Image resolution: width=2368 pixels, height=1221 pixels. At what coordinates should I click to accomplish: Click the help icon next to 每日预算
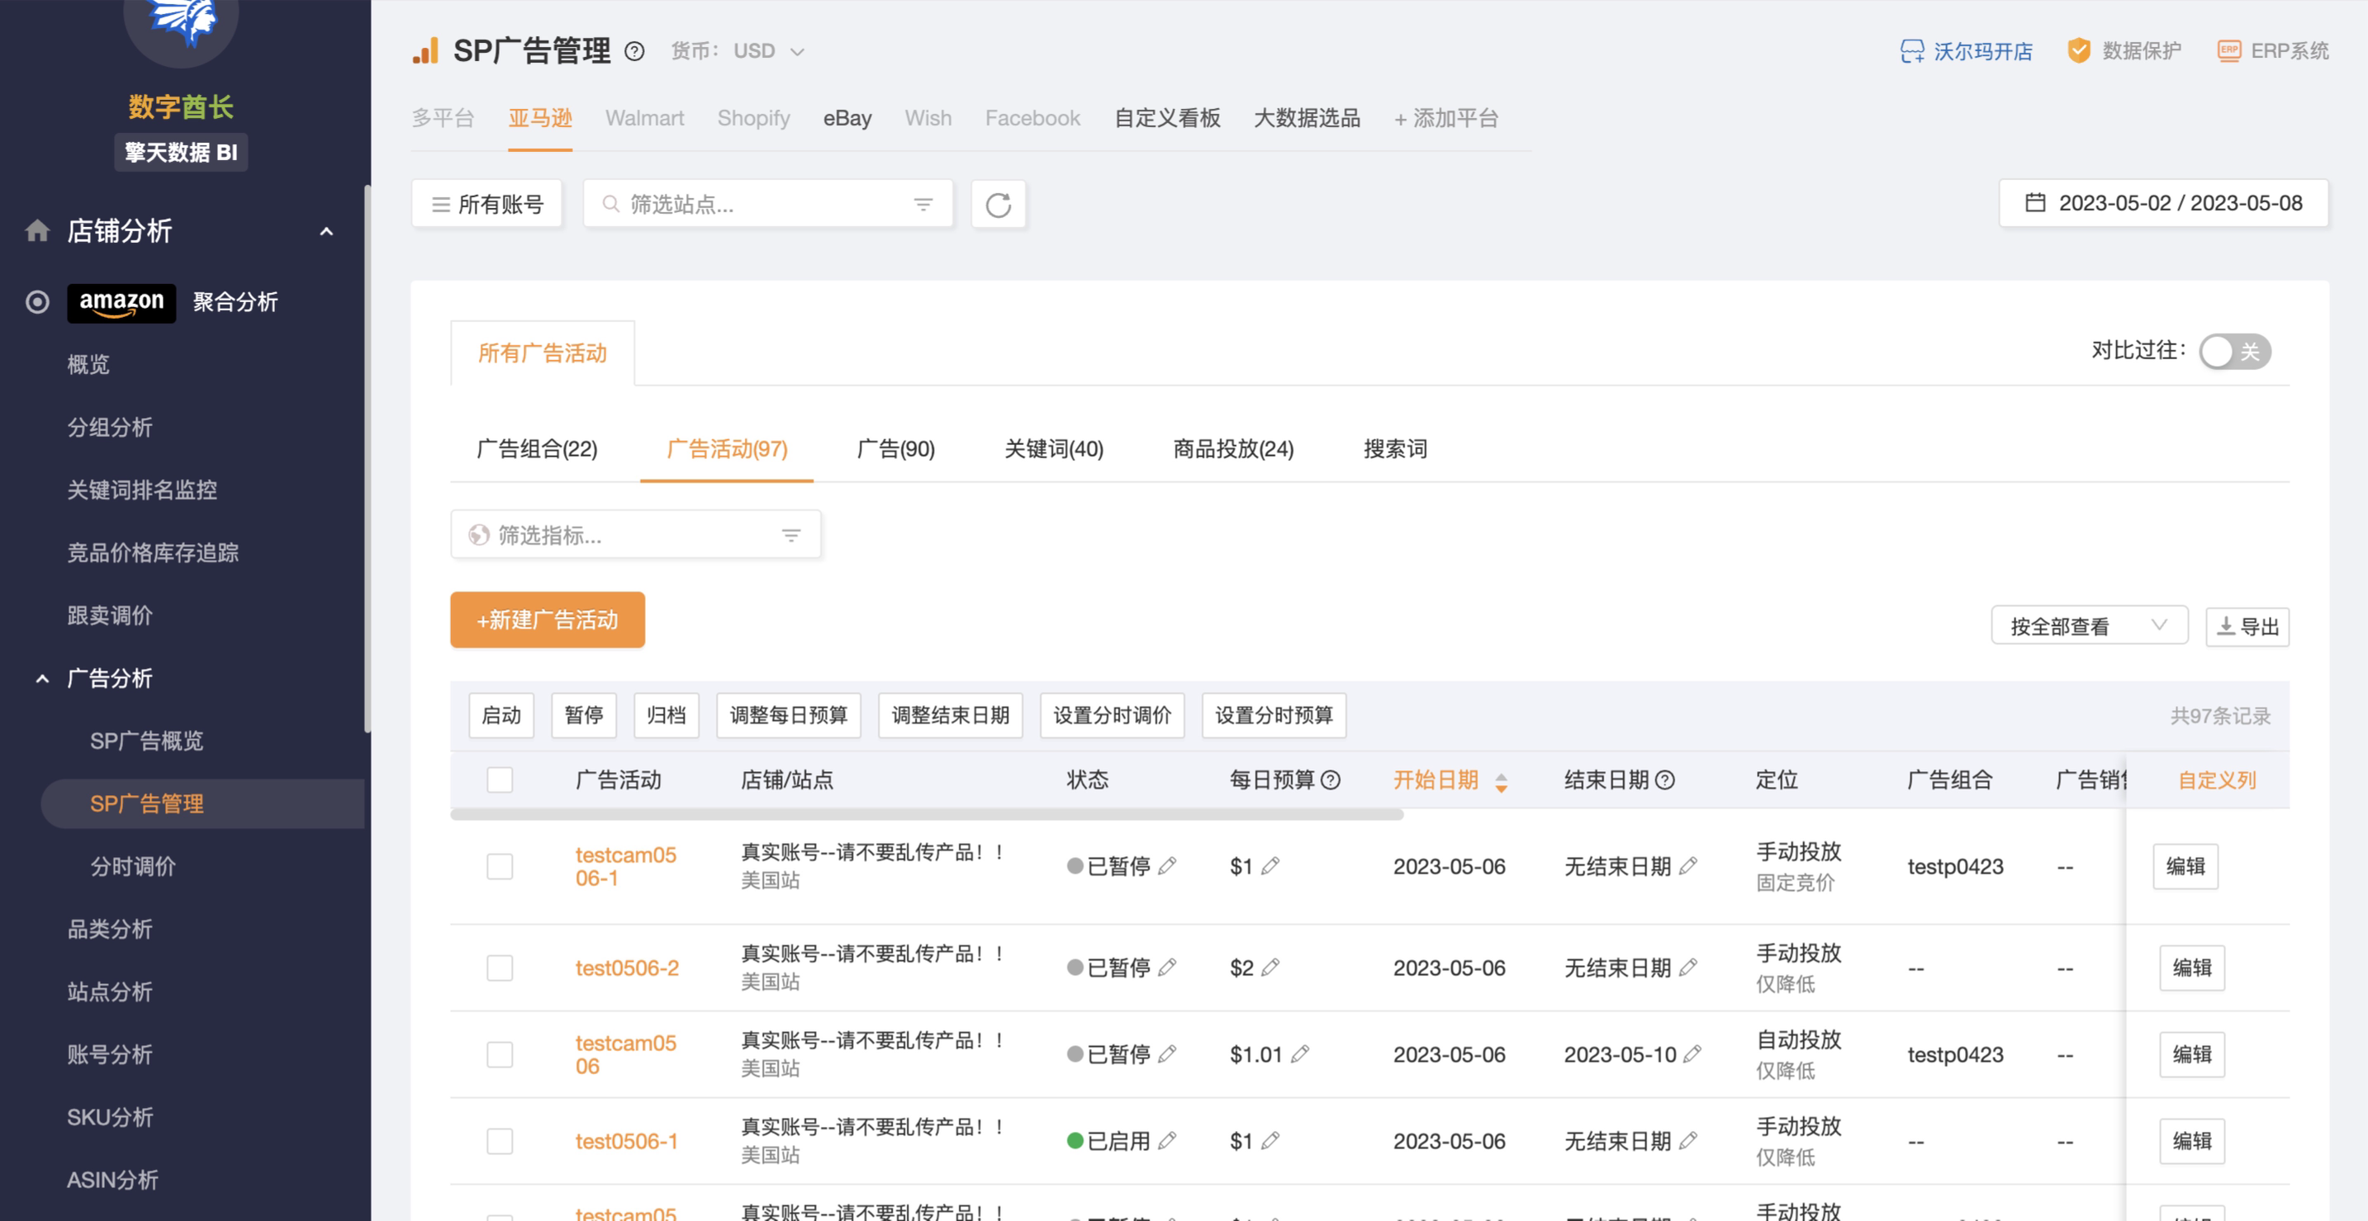(x=1330, y=780)
